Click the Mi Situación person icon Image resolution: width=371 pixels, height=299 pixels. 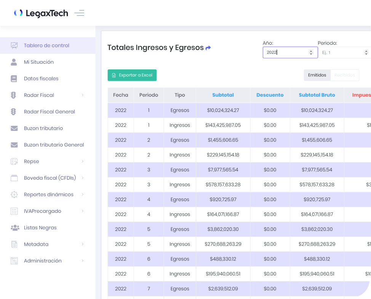point(14,62)
